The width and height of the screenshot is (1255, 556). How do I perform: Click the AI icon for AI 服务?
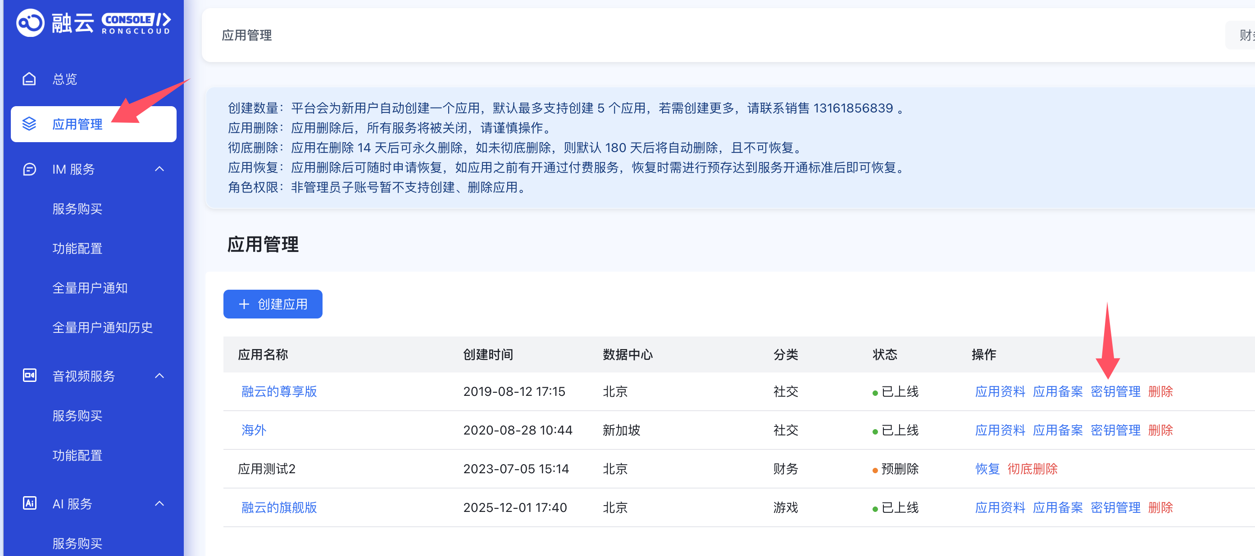click(x=29, y=503)
